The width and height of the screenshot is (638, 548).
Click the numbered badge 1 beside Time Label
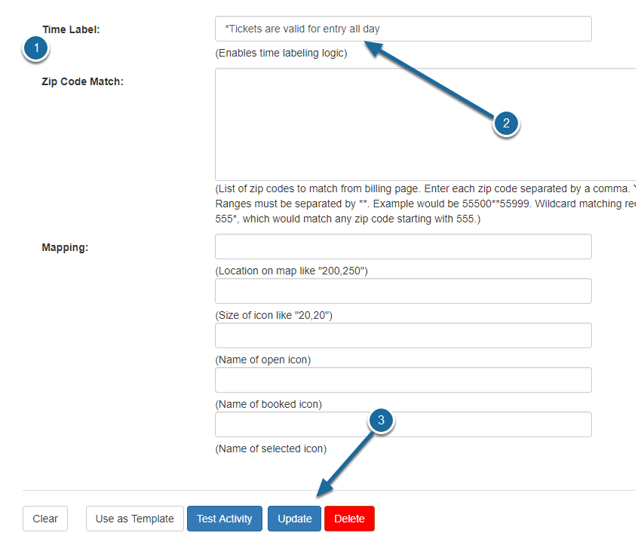pos(35,47)
